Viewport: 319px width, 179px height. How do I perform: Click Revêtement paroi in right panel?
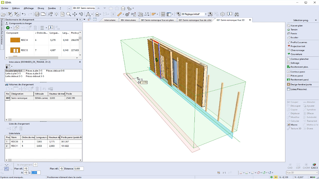(x=300, y=79)
